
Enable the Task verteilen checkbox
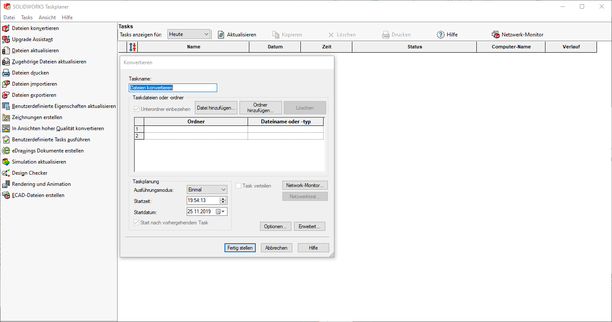tap(239, 186)
